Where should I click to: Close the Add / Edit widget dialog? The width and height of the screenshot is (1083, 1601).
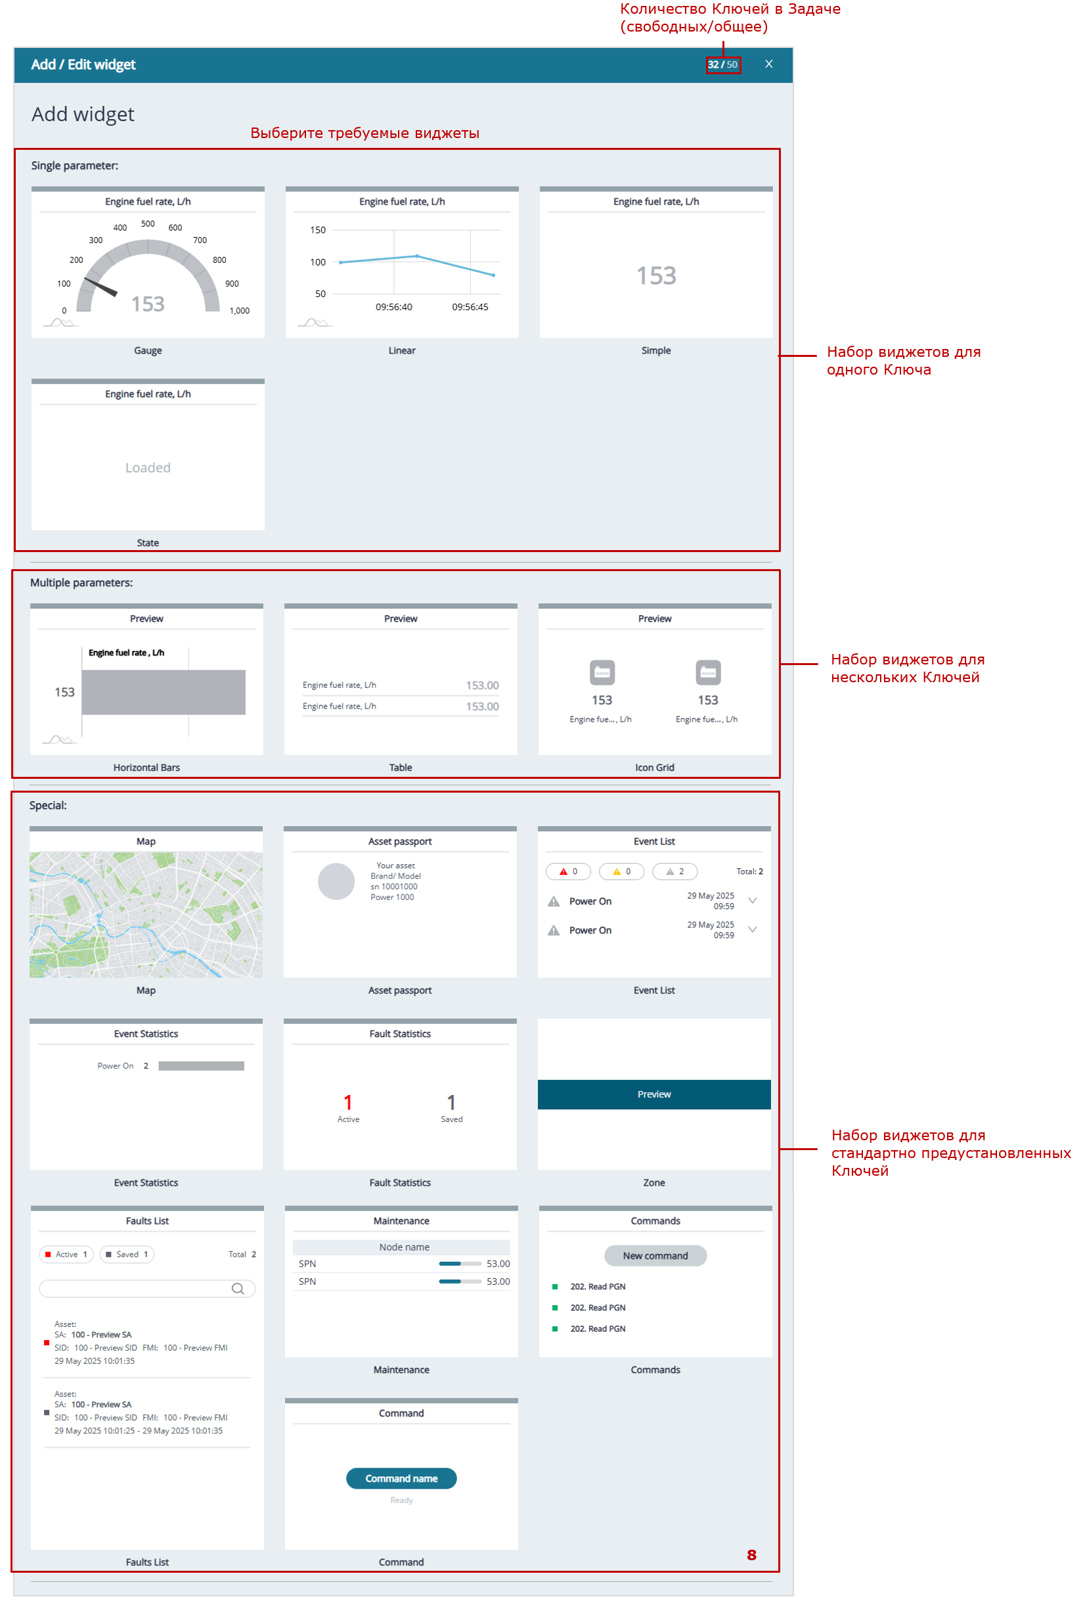768,64
